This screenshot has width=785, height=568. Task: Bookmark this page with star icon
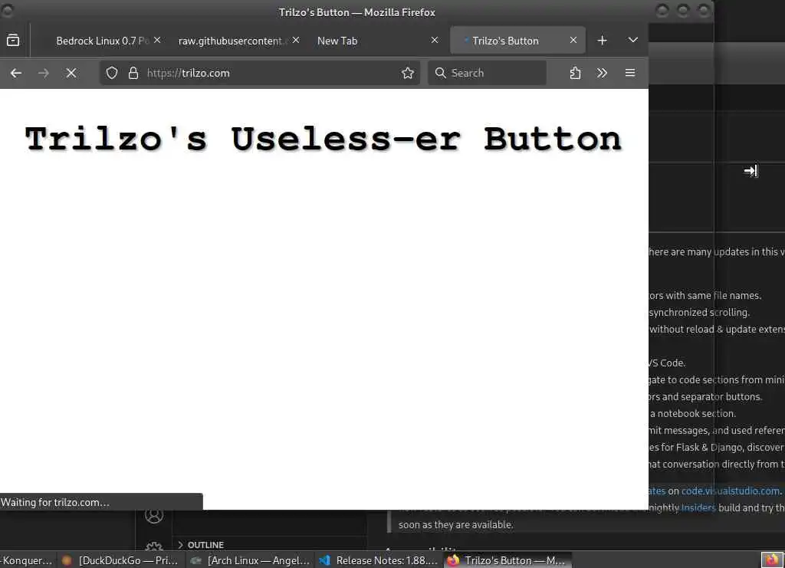point(408,73)
